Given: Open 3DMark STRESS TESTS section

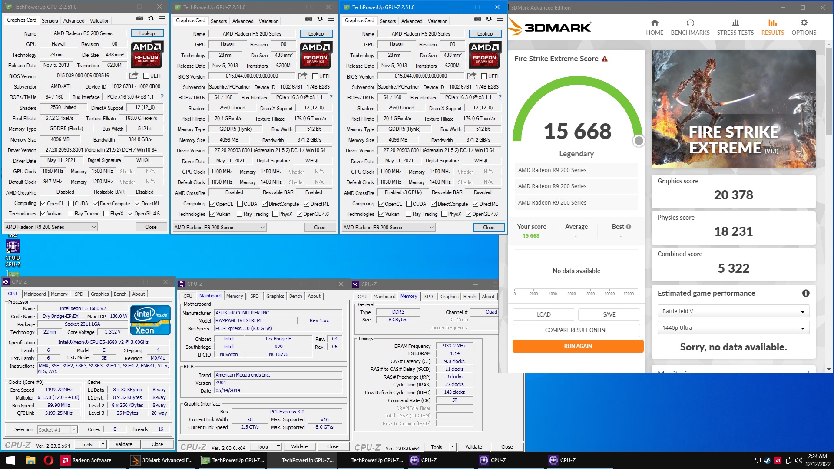Looking at the screenshot, I should click(x=735, y=27).
